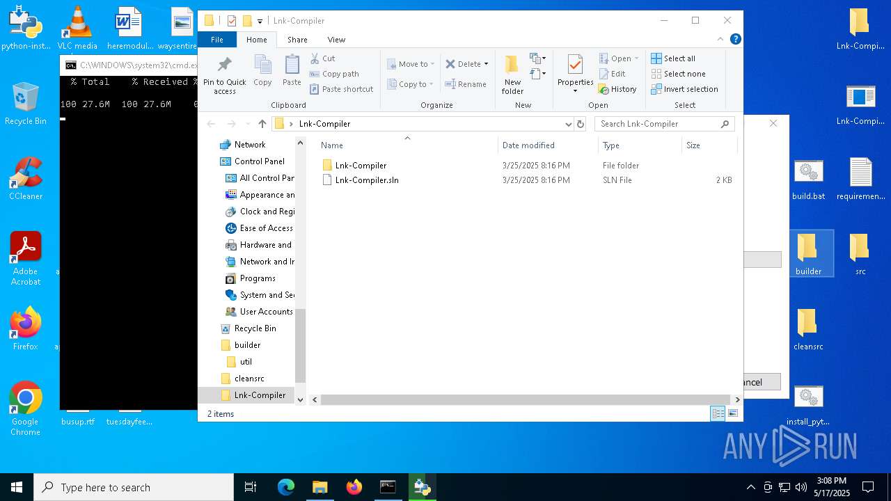
Task: Select Network in navigation pane
Action: (x=250, y=145)
